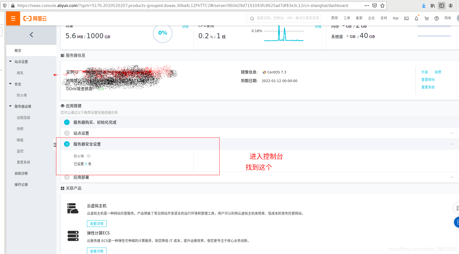The width and height of the screenshot is (459, 254).
Task: Click the browser downloads arrow icon
Action: [424, 6]
